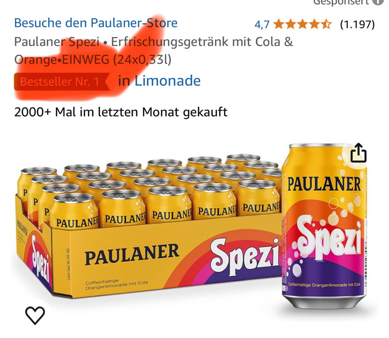Click the first orange rating star
This screenshot has width=389, height=338.
(x=279, y=24)
